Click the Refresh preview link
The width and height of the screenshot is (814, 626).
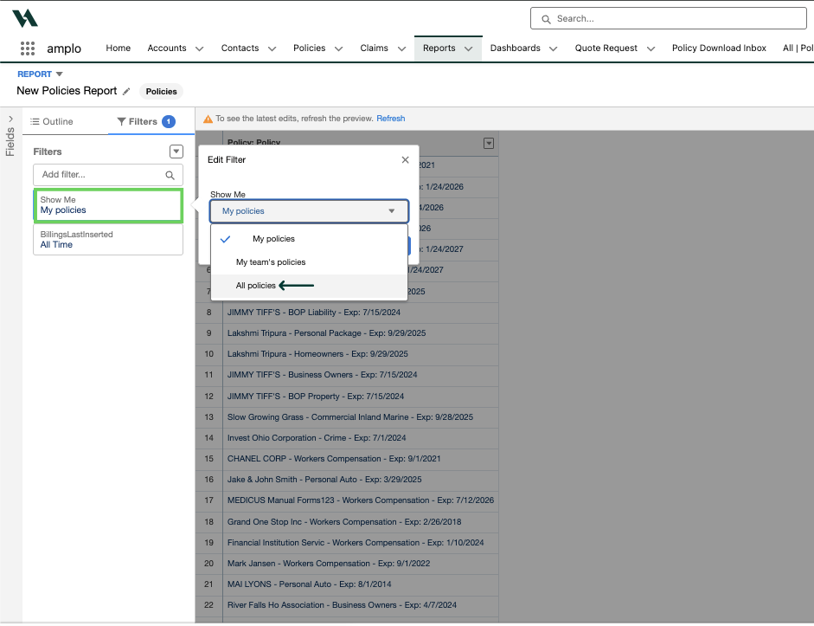(x=390, y=119)
